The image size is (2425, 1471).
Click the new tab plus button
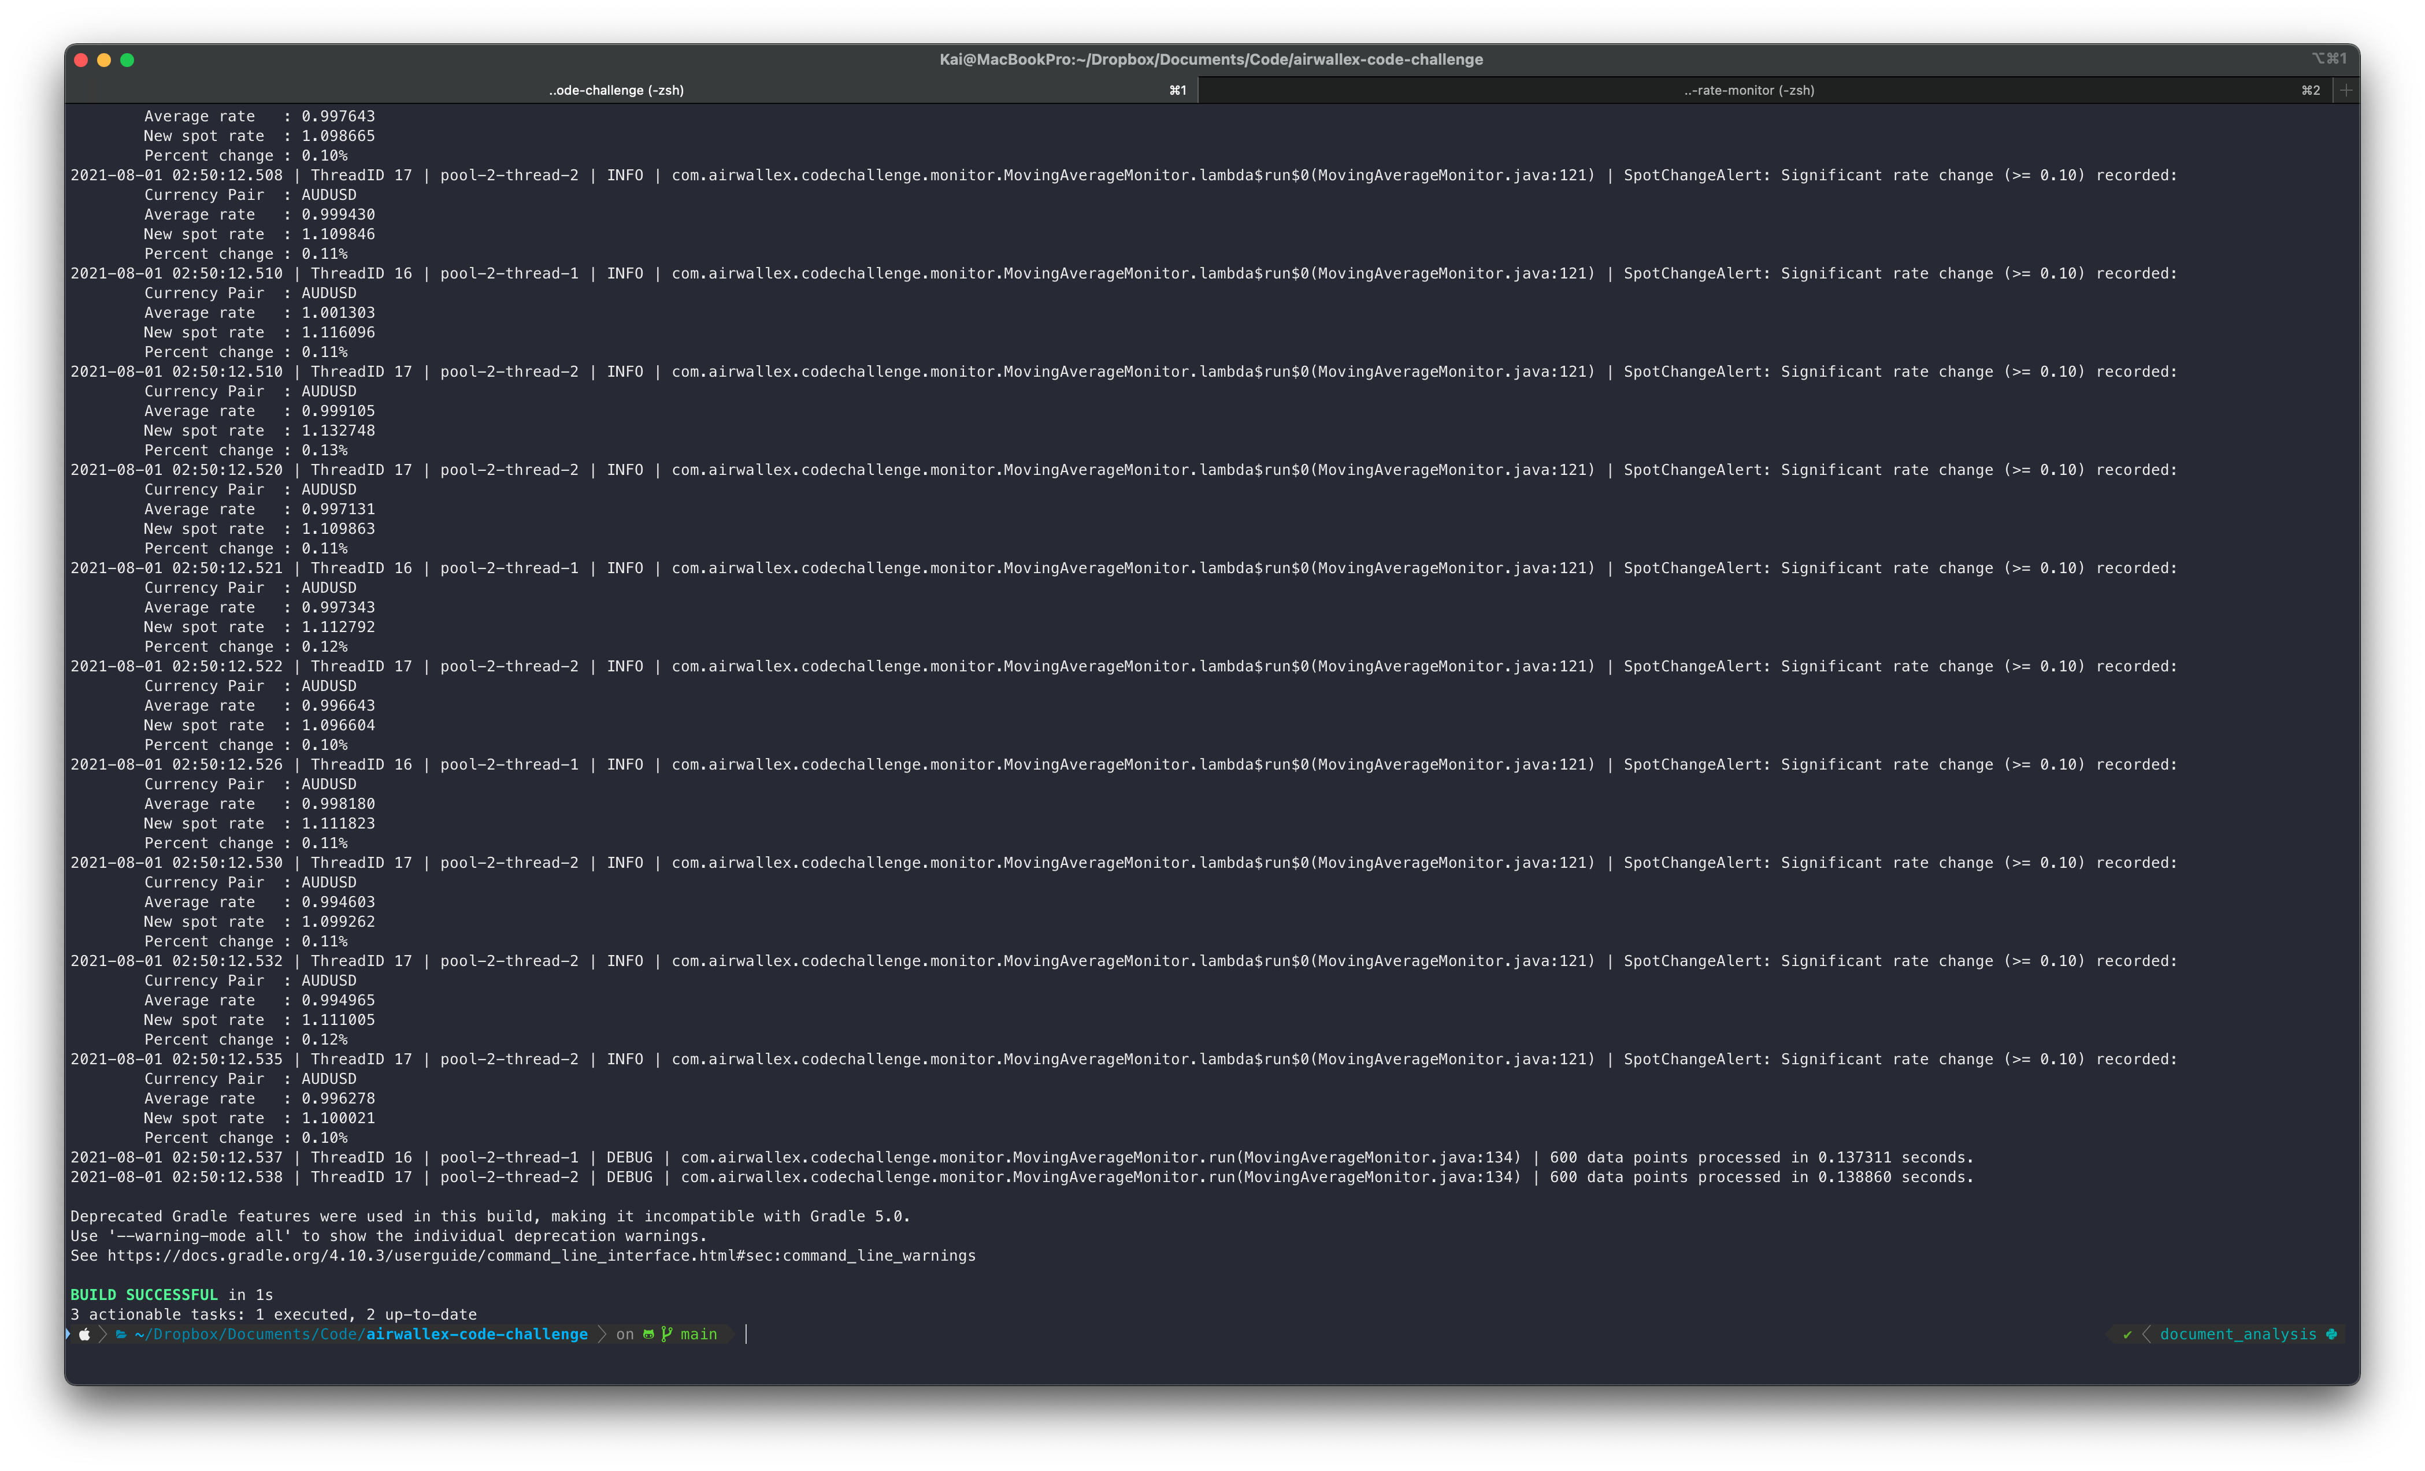point(2346,91)
